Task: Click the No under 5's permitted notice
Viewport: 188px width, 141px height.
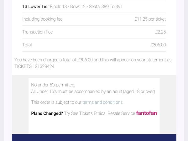Action: [x=53, y=85]
